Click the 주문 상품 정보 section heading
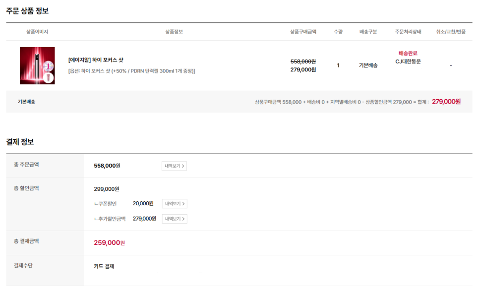479x297 pixels. pos(27,11)
